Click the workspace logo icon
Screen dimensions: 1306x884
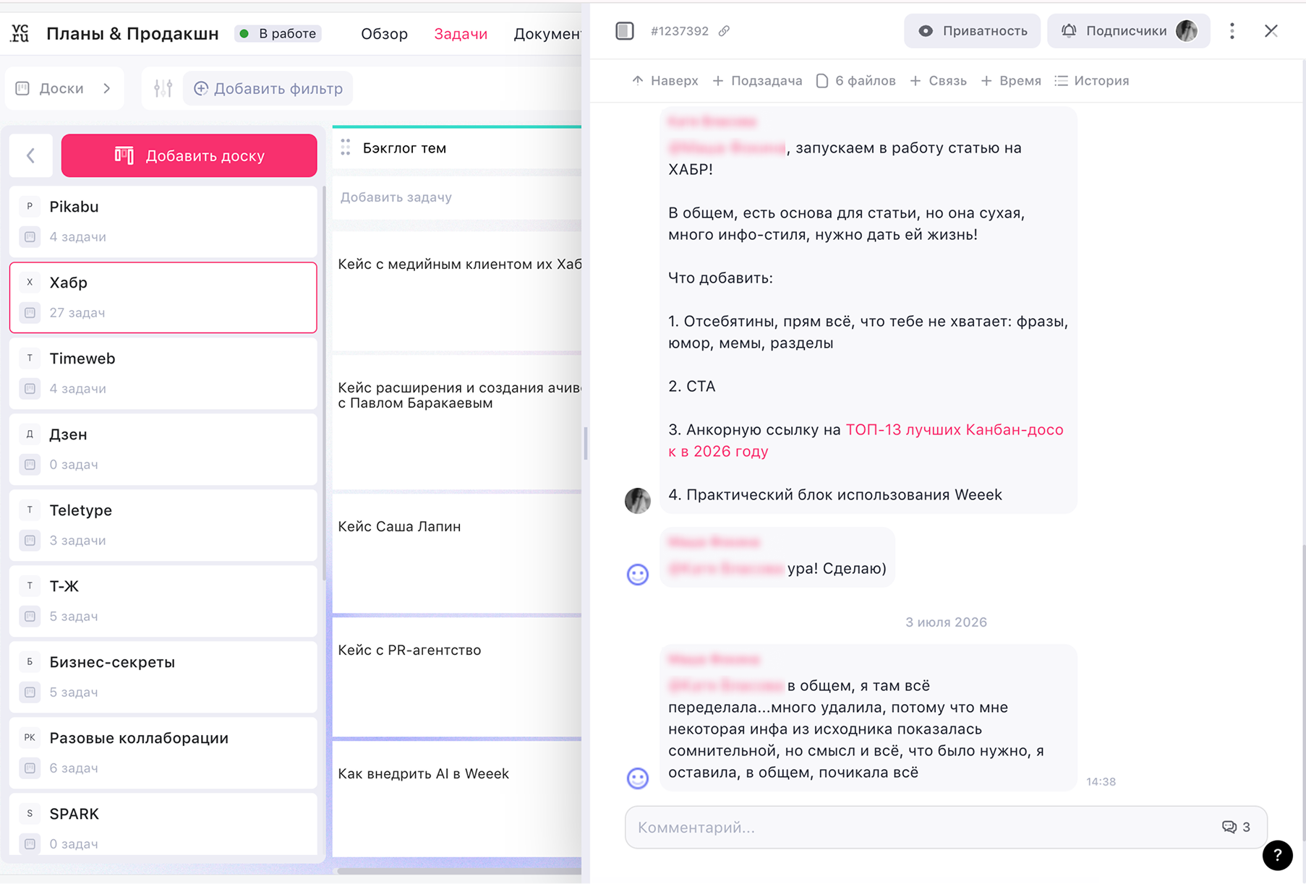[x=20, y=33]
